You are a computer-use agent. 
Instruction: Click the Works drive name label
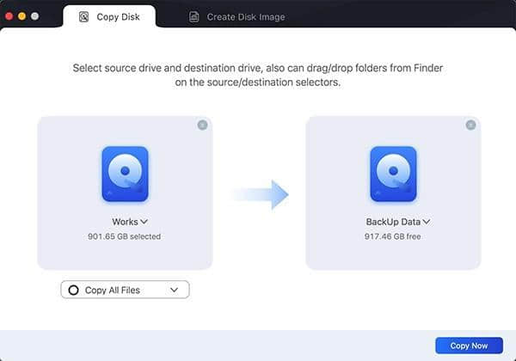(x=125, y=222)
